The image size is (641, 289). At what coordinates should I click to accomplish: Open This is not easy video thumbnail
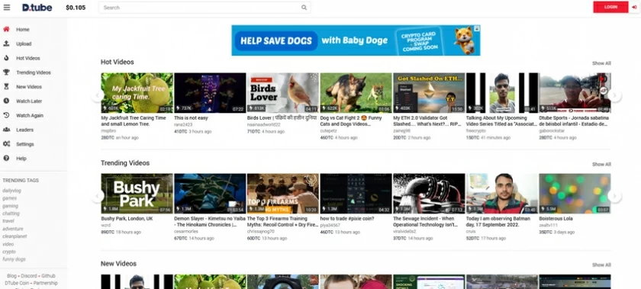210,93
